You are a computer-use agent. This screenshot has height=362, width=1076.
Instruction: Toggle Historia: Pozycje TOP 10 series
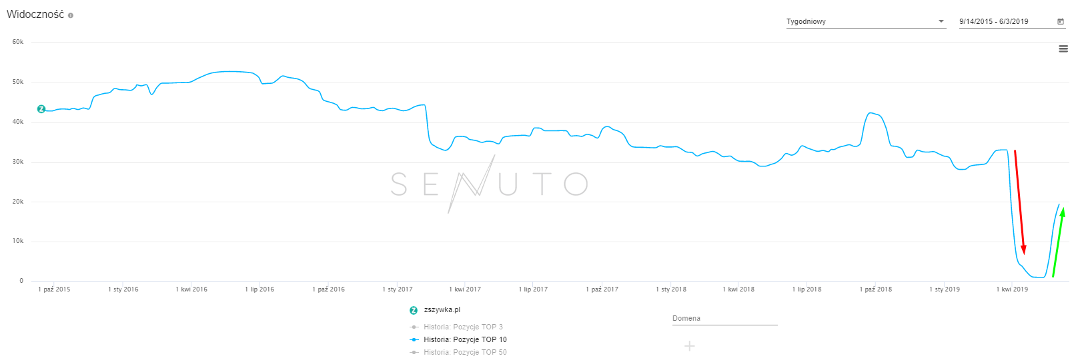465,339
